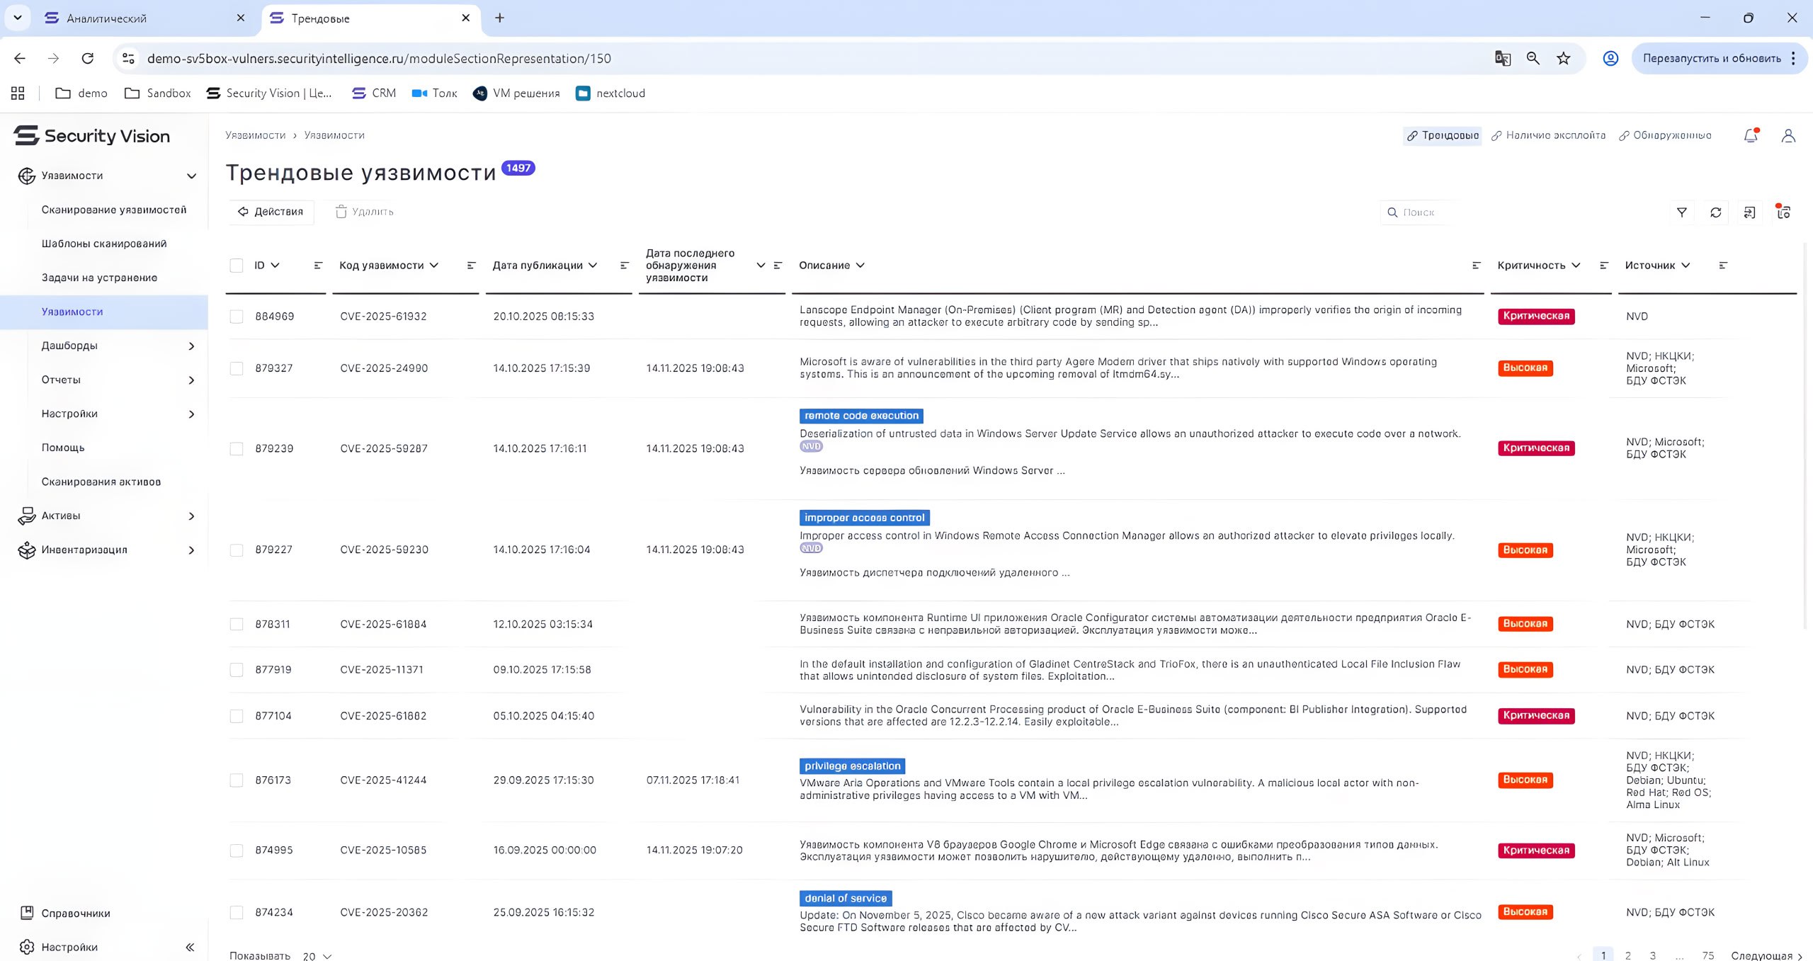Collapse the sidebar with double chevron

point(190,947)
